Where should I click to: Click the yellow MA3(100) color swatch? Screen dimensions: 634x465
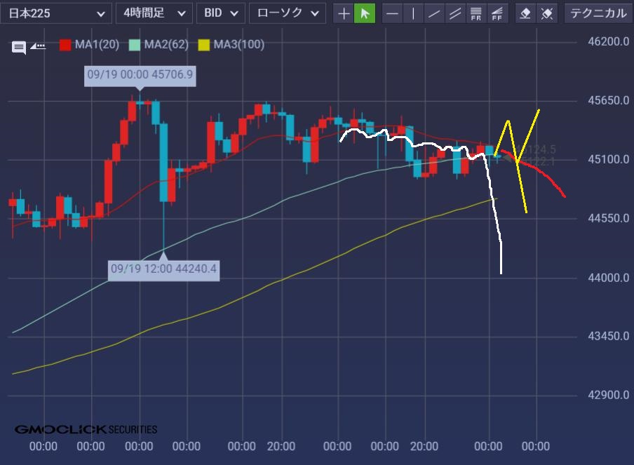click(203, 45)
